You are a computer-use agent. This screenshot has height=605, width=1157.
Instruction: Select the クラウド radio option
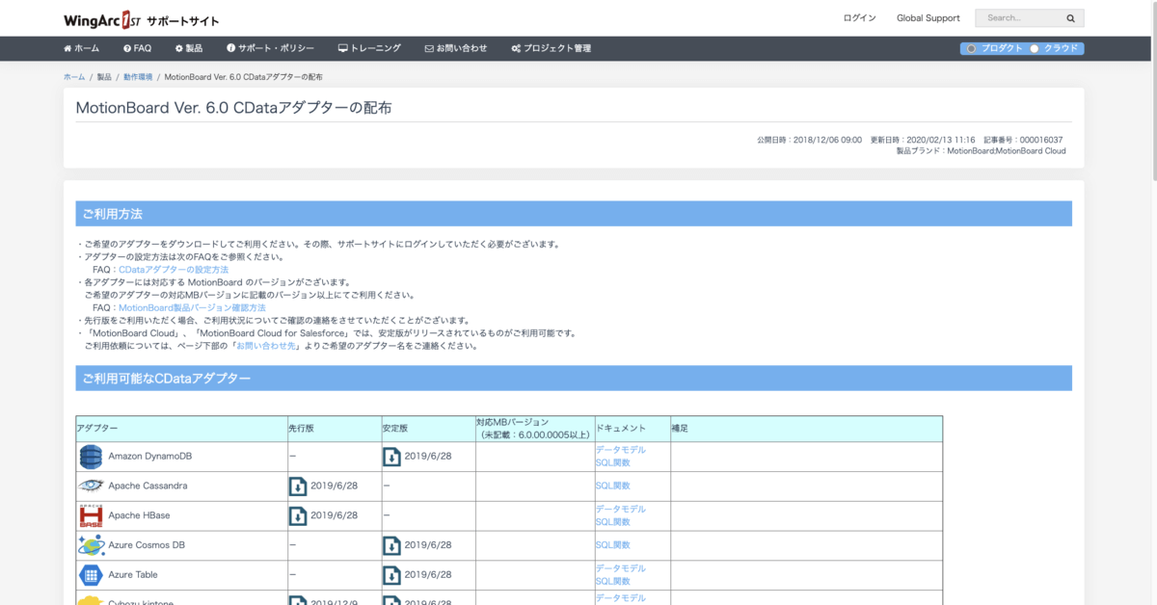coord(1035,48)
